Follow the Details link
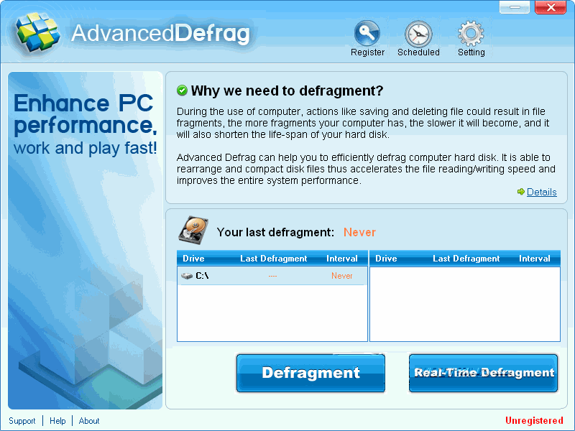Image resolution: width=575 pixels, height=431 pixels. 541,192
